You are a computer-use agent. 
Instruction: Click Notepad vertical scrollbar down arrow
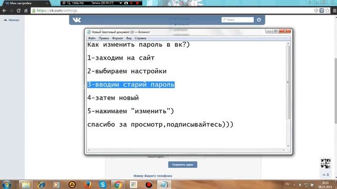pos(288,146)
